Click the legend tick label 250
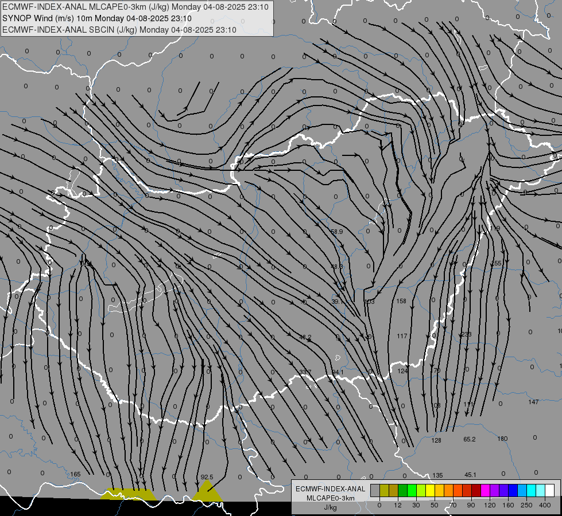 [x=526, y=505]
